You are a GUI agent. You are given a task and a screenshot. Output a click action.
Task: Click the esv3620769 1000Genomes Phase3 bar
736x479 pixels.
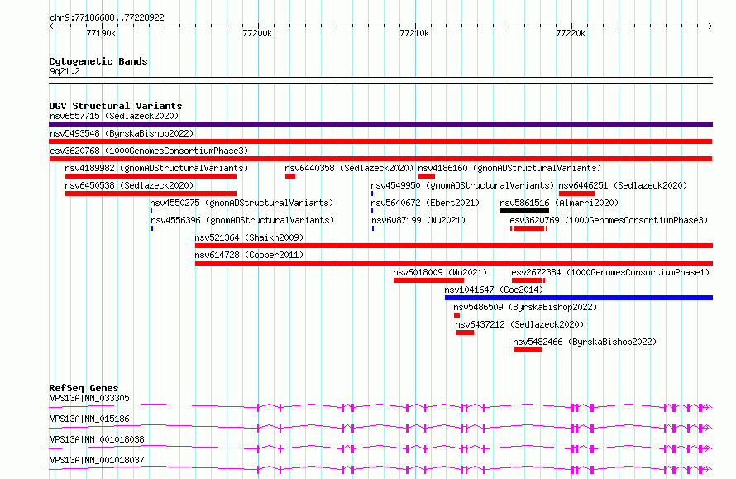528,228
